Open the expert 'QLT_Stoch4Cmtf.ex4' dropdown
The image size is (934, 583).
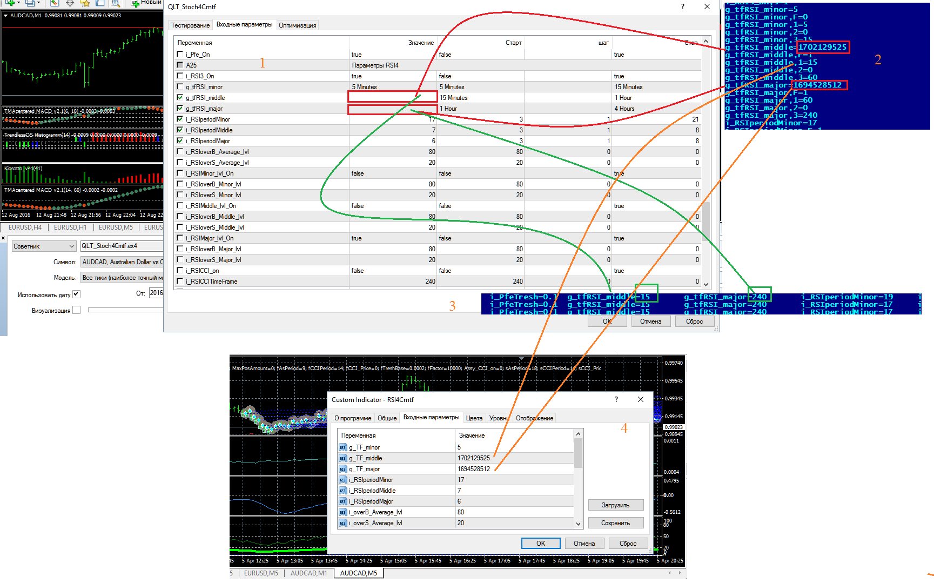click(x=122, y=246)
